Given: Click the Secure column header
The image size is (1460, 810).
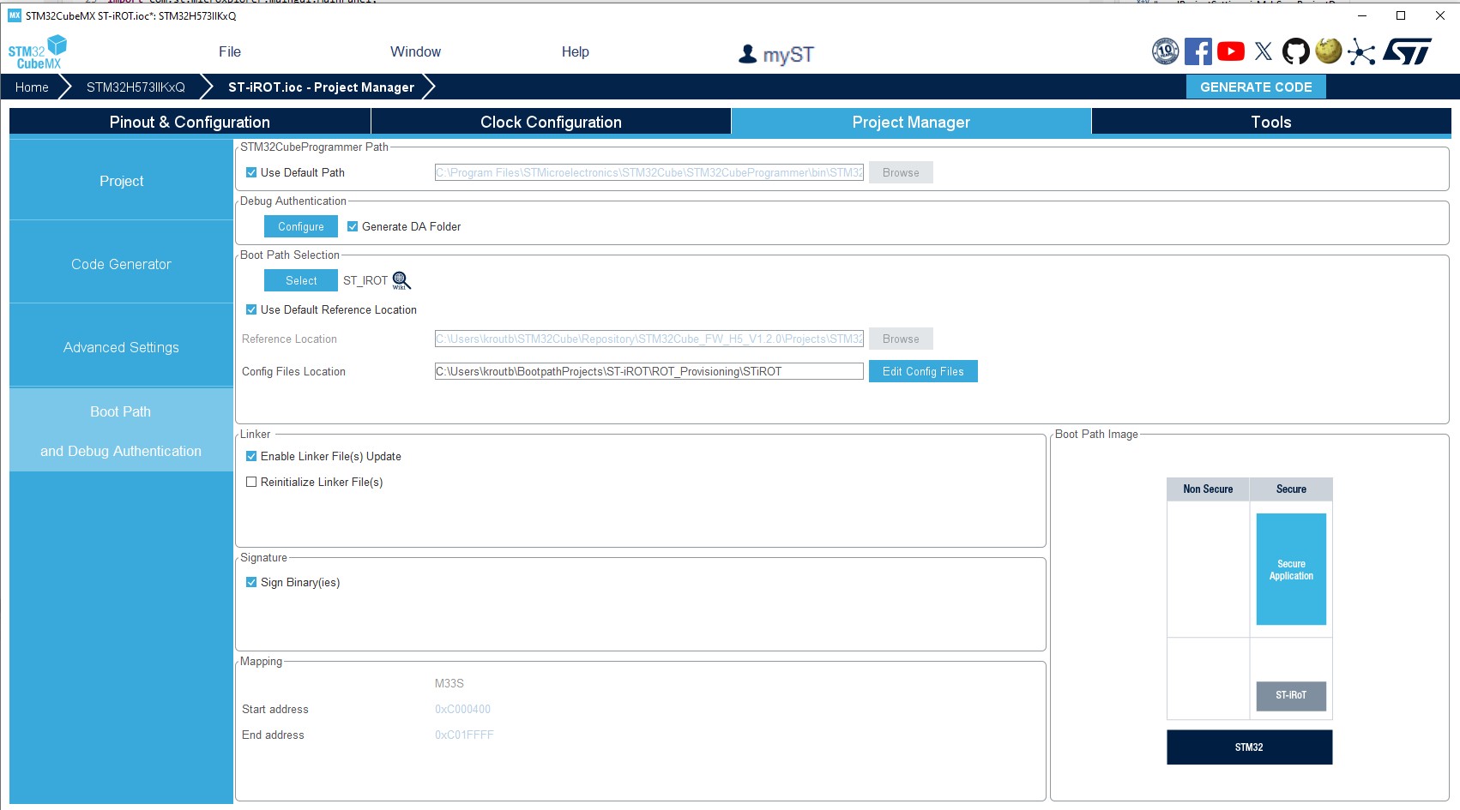Looking at the screenshot, I should tap(1291, 489).
